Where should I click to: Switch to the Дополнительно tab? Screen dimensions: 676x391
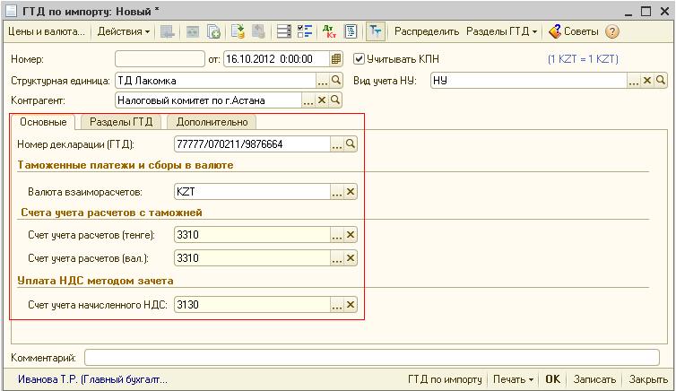pos(213,122)
